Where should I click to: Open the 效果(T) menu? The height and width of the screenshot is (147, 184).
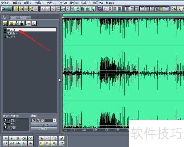(x=39, y=3)
